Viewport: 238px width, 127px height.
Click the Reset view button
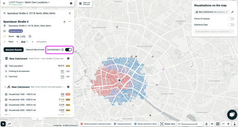point(167,124)
